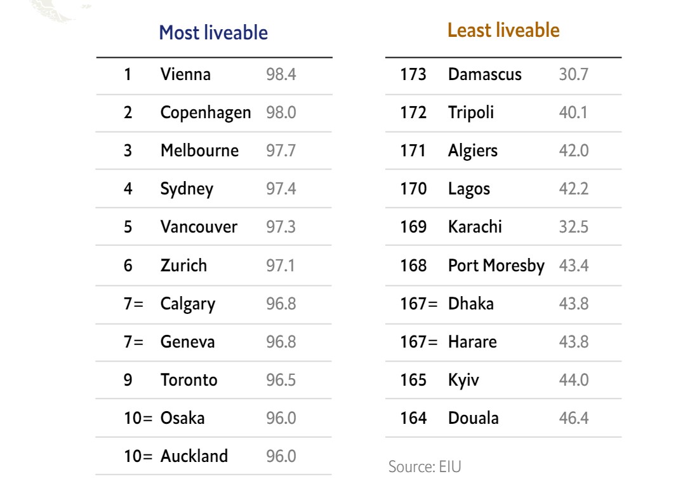This screenshot has width=683, height=502.
Task: Select Vienna in the most liveable list
Action: [x=185, y=74]
